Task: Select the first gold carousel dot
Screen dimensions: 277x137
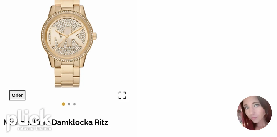Action: point(63,104)
